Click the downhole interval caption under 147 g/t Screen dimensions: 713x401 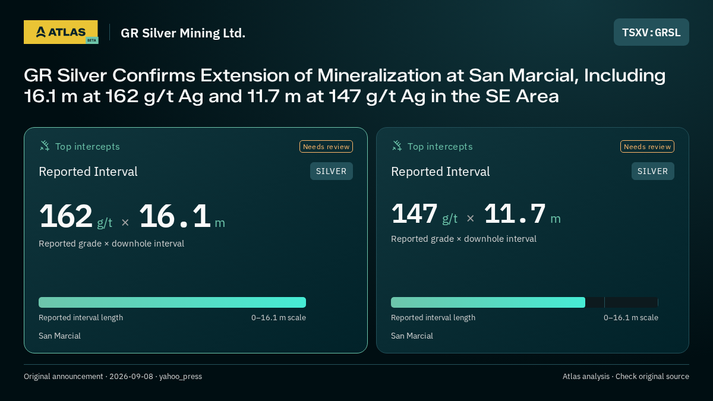[463, 239]
